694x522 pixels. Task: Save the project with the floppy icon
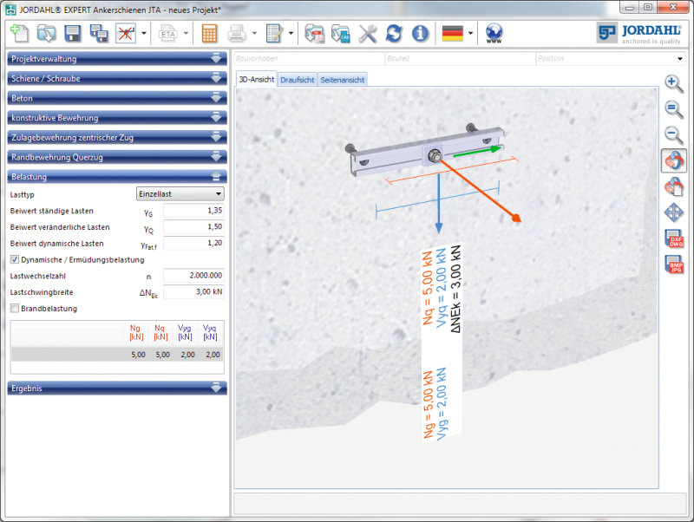pyautogui.click(x=73, y=33)
